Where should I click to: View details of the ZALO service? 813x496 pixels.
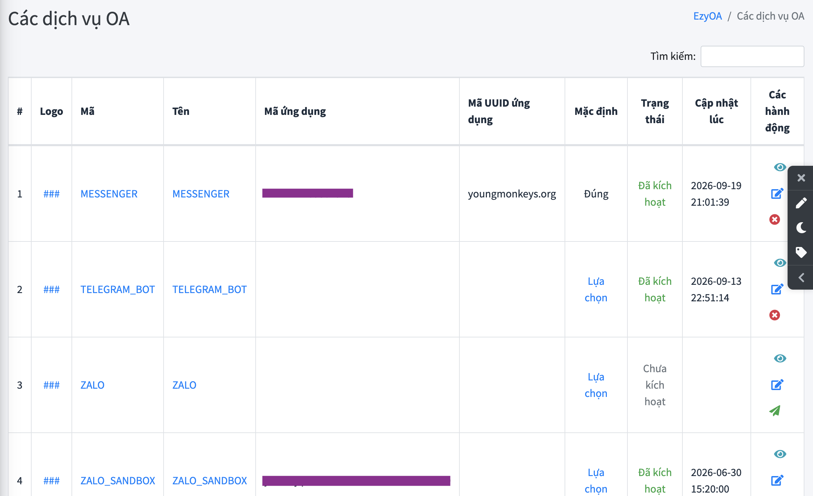(780, 358)
